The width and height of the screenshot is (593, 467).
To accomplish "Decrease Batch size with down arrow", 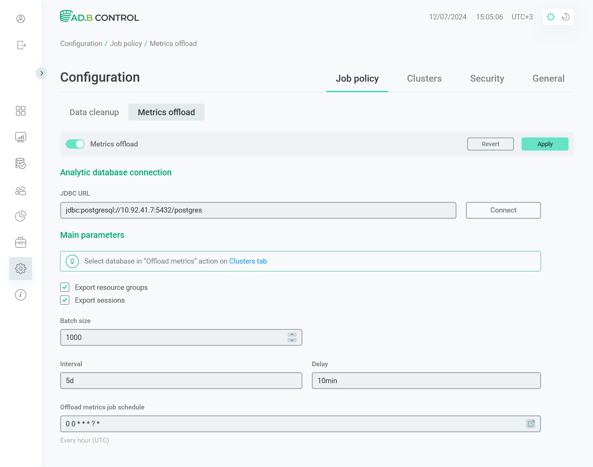I will click(292, 340).
